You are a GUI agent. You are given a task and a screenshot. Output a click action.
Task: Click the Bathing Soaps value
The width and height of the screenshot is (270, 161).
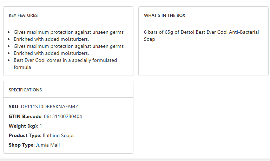tap(59, 135)
